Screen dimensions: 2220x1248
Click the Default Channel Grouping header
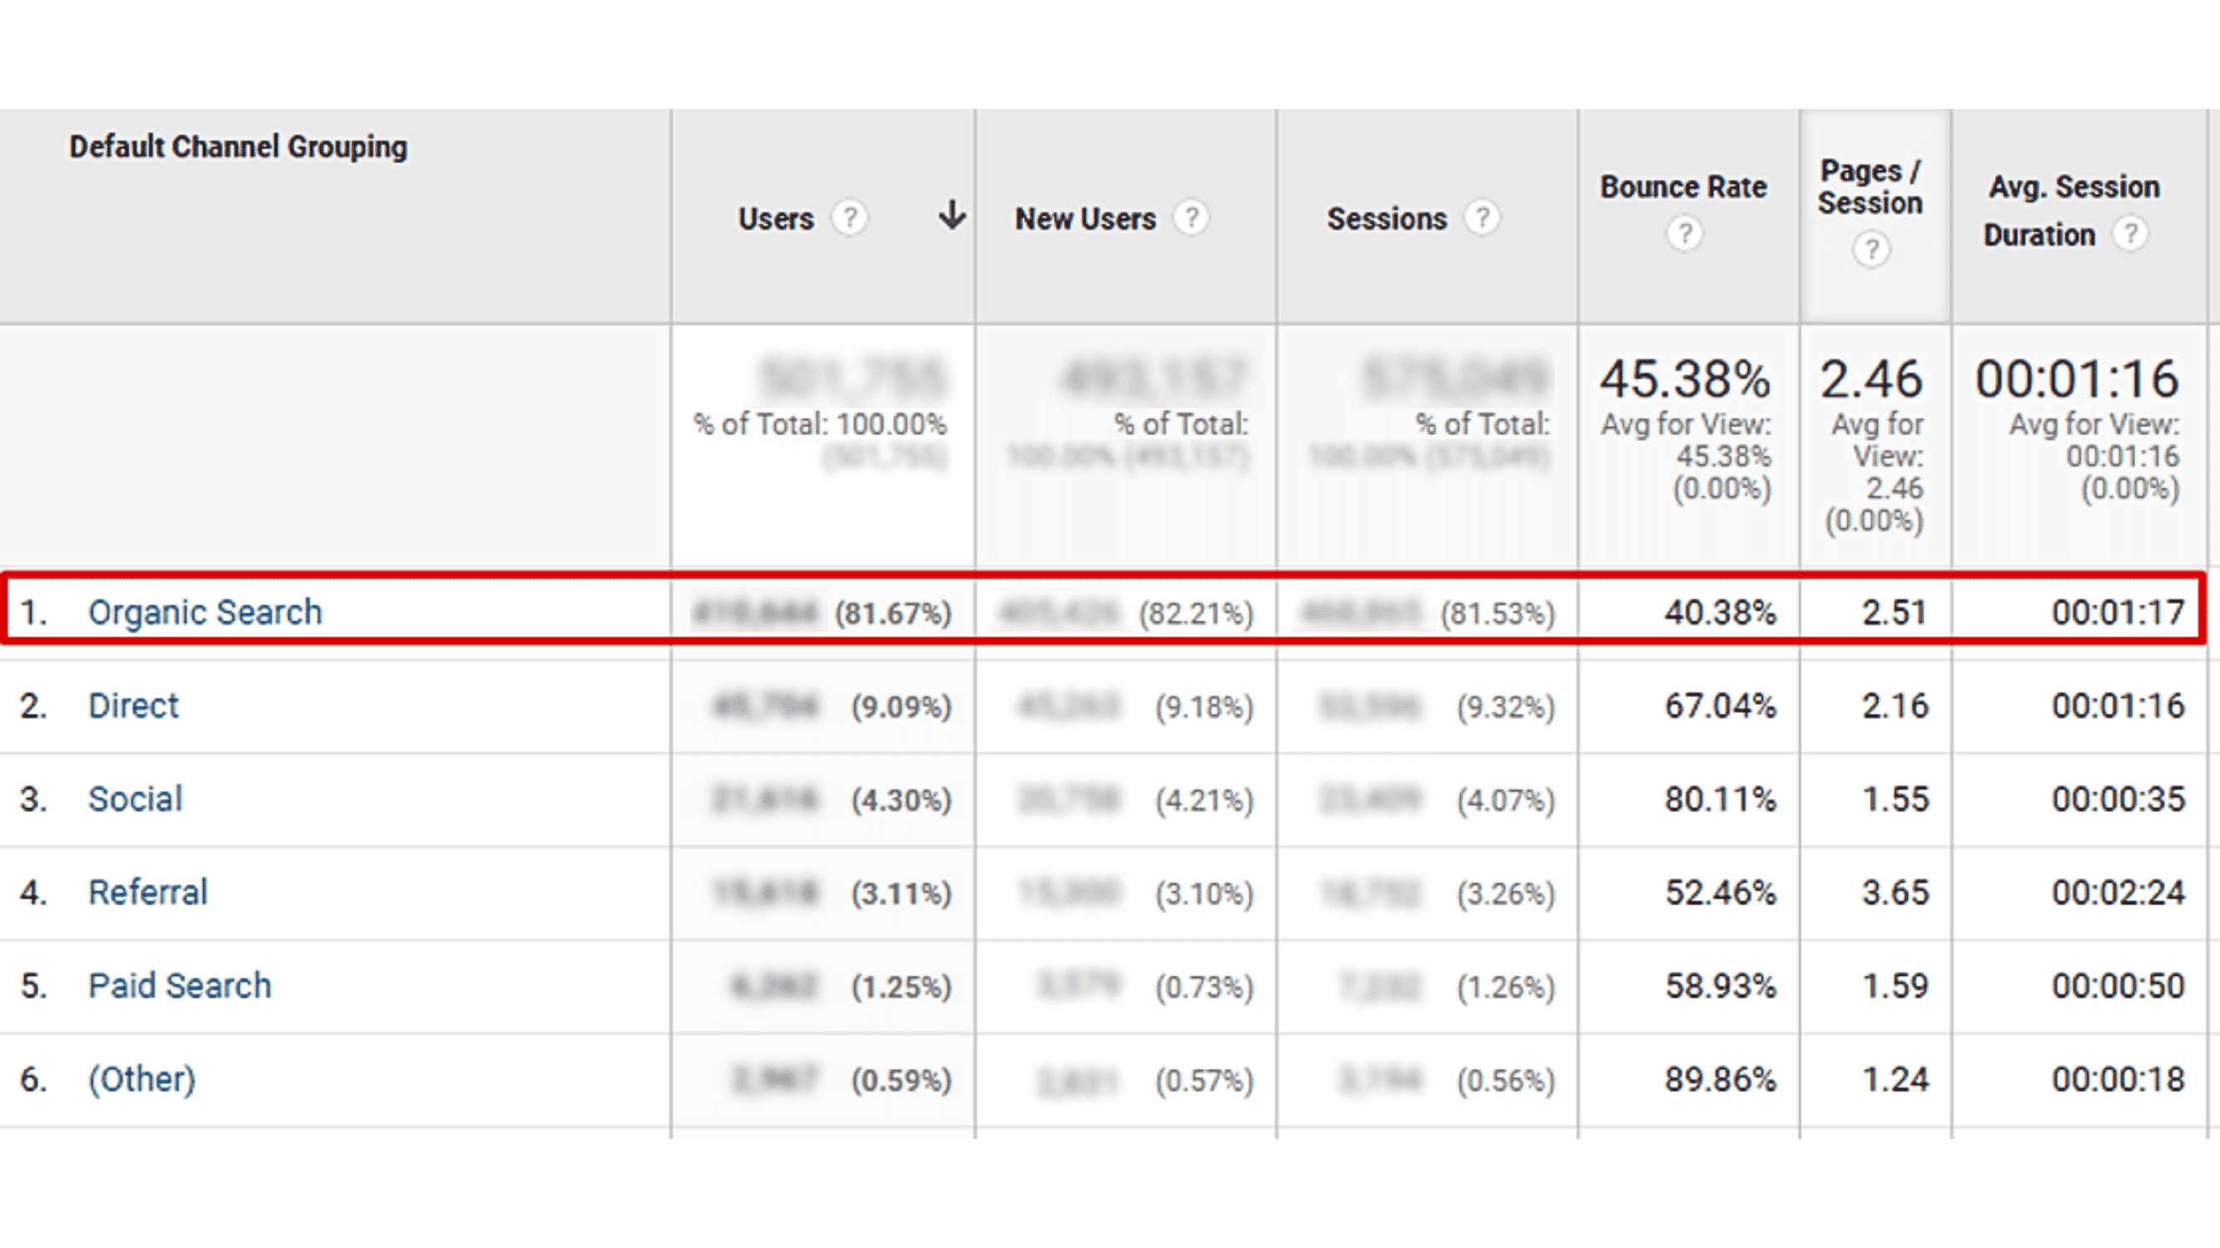238,146
